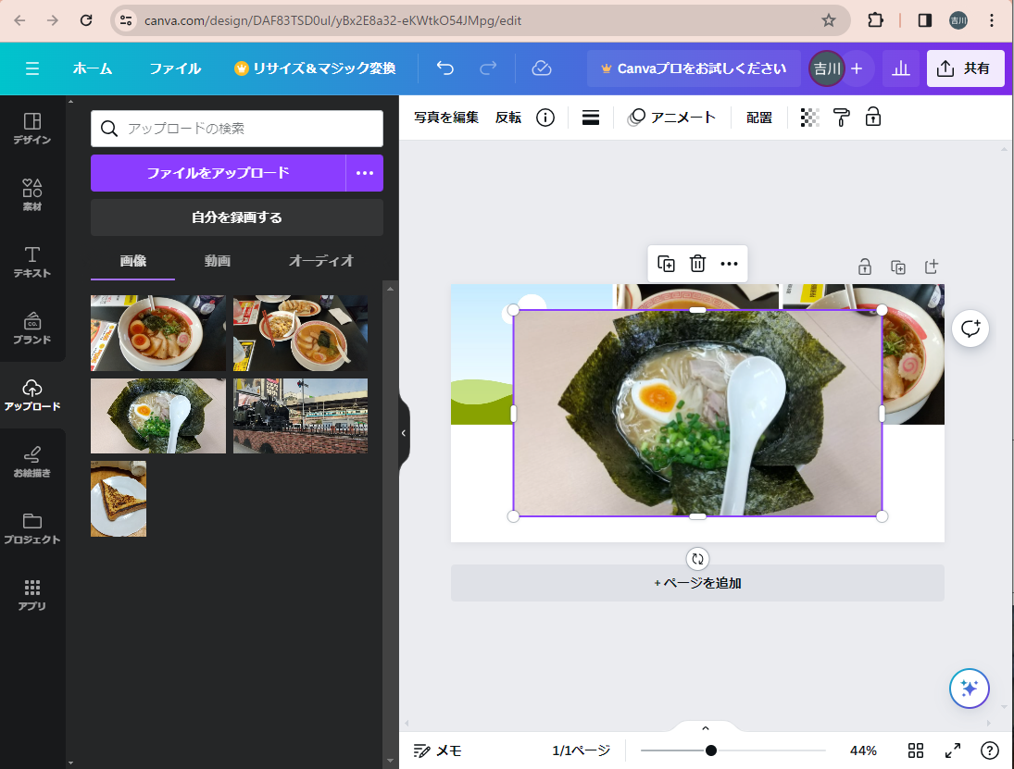Image resolution: width=1014 pixels, height=769 pixels.
Task: Click the transparency checkerboard icon
Action: pyautogui.click(x=809, y=118)
